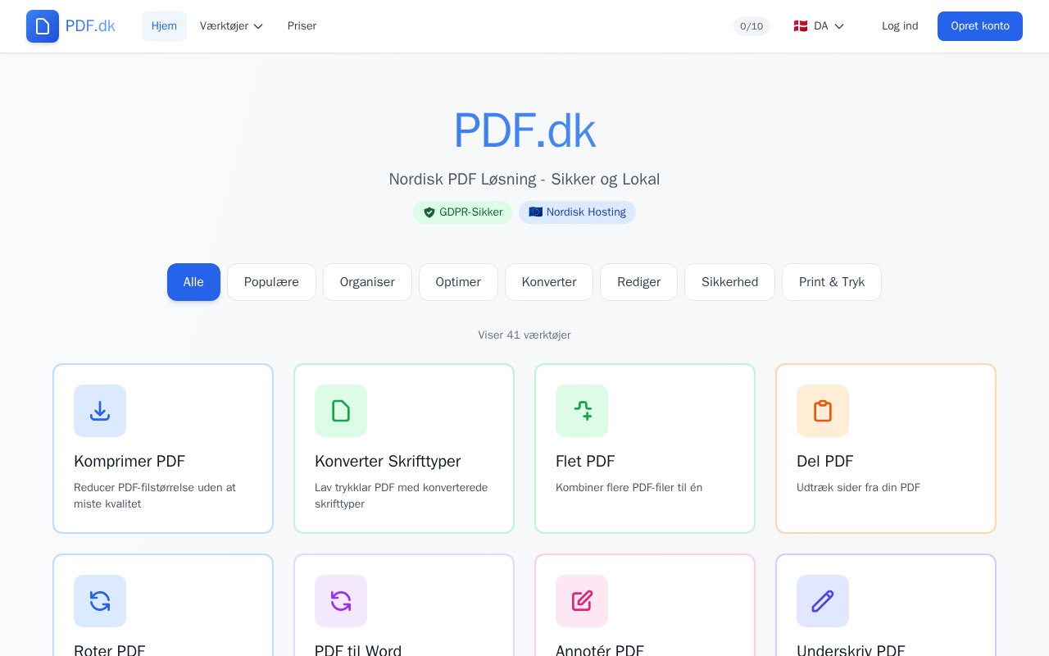
Task: Click the PDF.dk brand name in header
Action: point(90,26)
